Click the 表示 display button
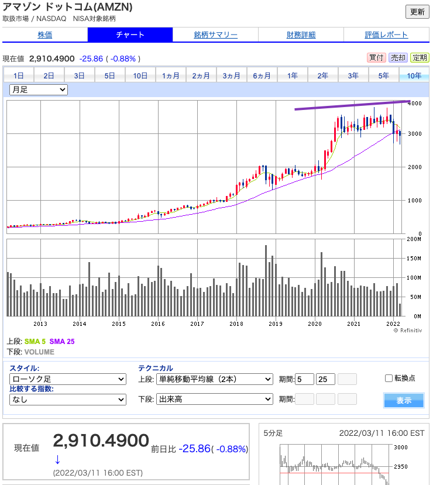The width and height of the screenshot is (433, 485). (404, 400)
